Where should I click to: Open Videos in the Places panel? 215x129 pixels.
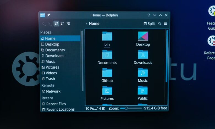pos(60,73)
